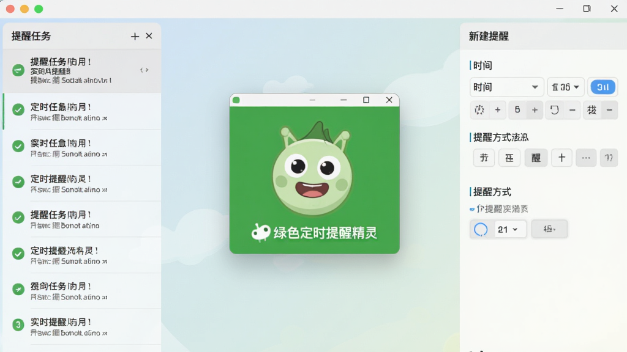
Task: Click the 提醒任务 panel title
Action: click(31, 36)
